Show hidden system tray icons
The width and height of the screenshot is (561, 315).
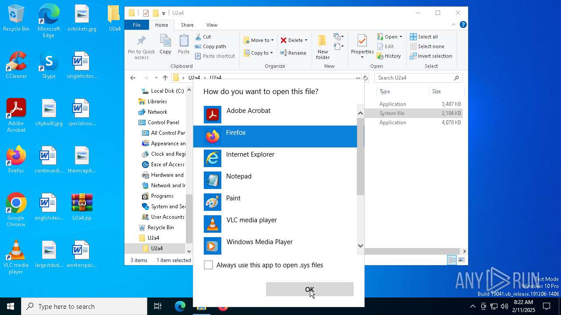pos(472,306)
